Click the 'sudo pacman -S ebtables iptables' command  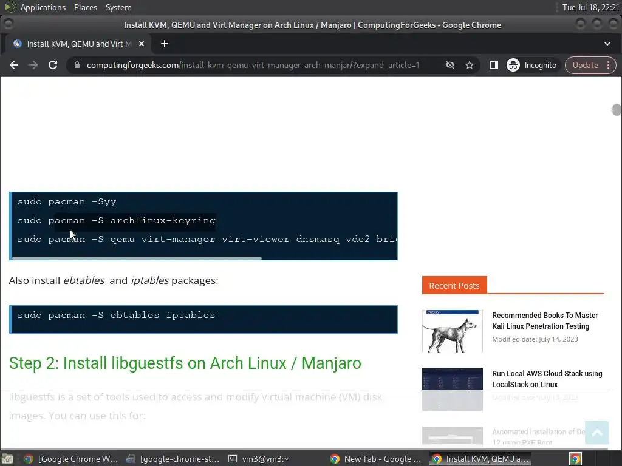[x=116, y=315]
